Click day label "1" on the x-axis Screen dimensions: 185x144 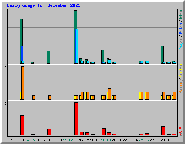(12, 140)
